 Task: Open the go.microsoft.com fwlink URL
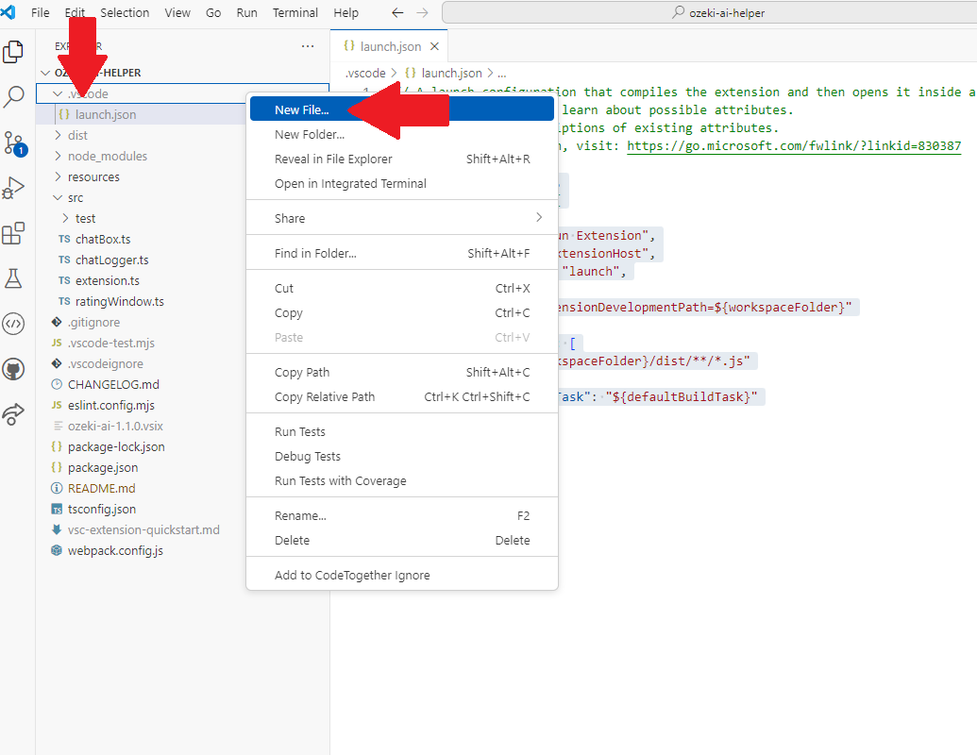pyautogui.click(x=794, y=145)
